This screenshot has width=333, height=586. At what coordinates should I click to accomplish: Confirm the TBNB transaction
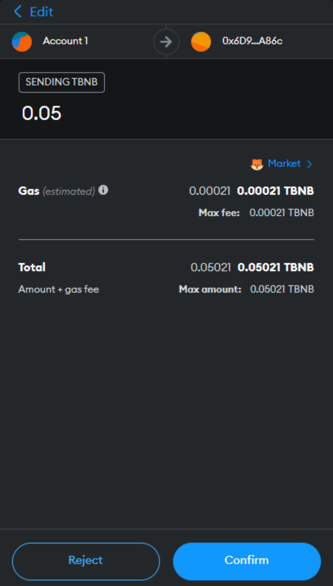pos(247,561)
